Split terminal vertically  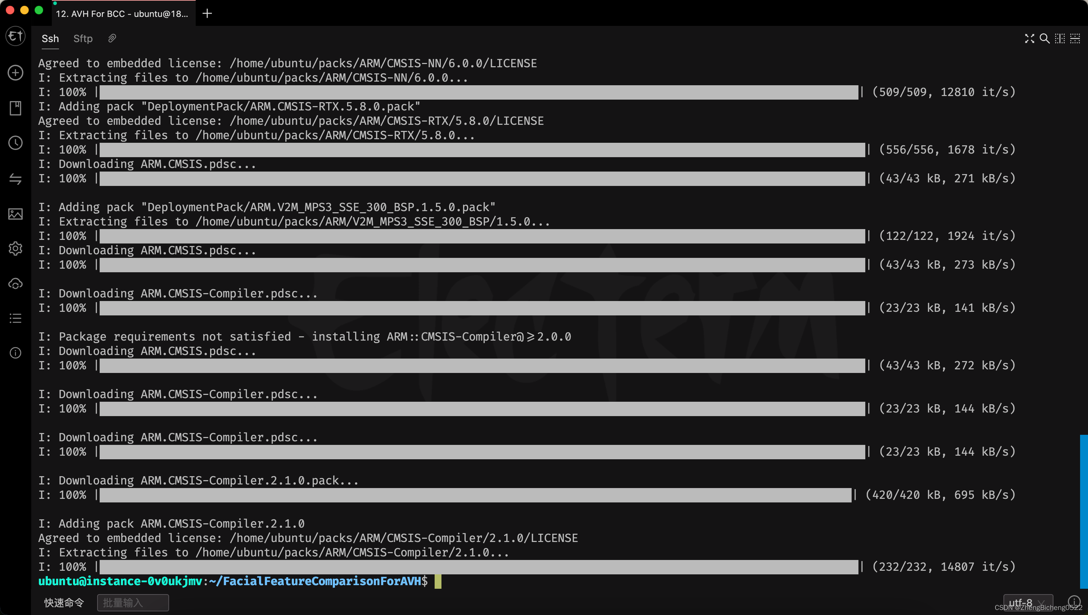pos(1060,38)
